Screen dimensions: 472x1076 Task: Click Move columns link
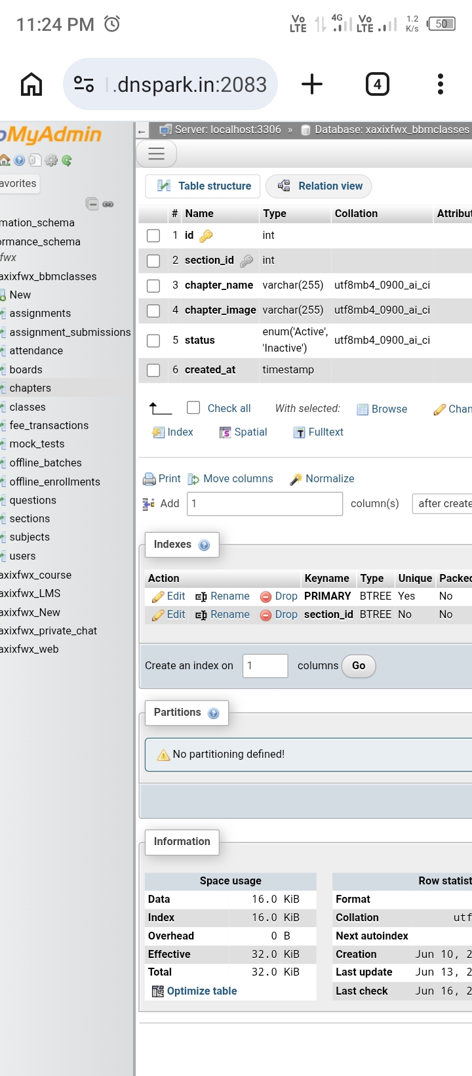point(230,479)
